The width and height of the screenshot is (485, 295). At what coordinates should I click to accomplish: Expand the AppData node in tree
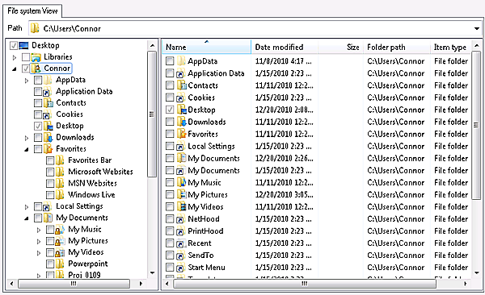pos(27,81)
